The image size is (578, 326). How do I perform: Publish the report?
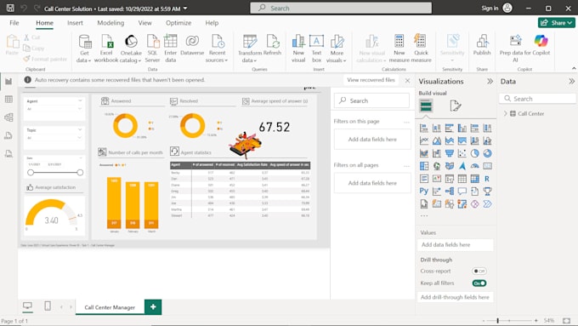pos(482,45)
